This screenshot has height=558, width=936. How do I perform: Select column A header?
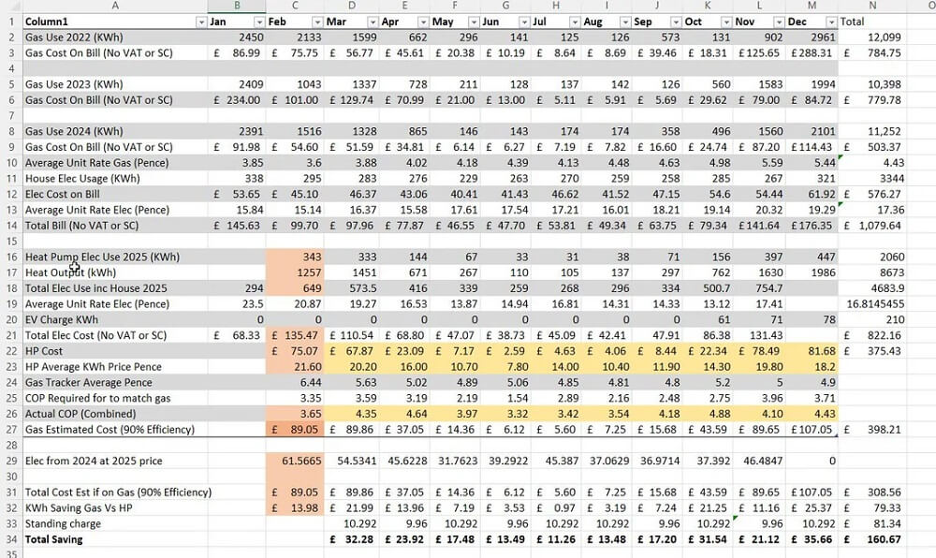tap(114, 6)
